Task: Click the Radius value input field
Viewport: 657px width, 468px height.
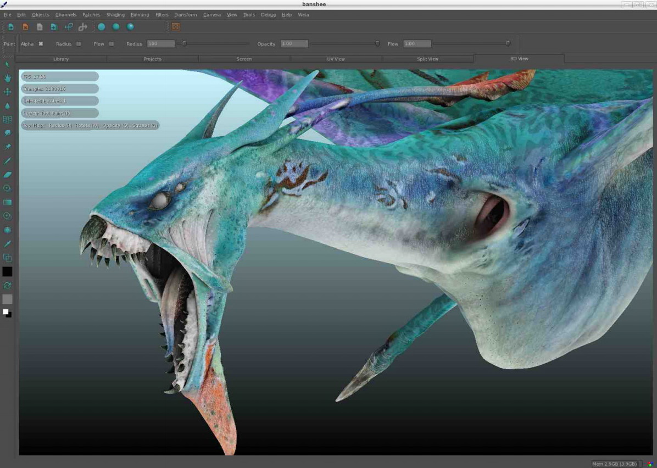Action: click(x=161, y=44)
